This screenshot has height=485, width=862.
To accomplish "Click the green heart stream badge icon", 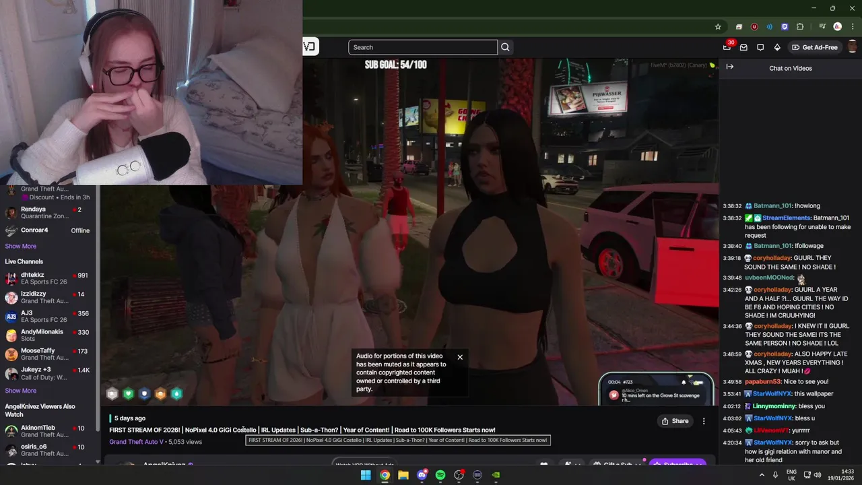I will (x=129, y=394).
